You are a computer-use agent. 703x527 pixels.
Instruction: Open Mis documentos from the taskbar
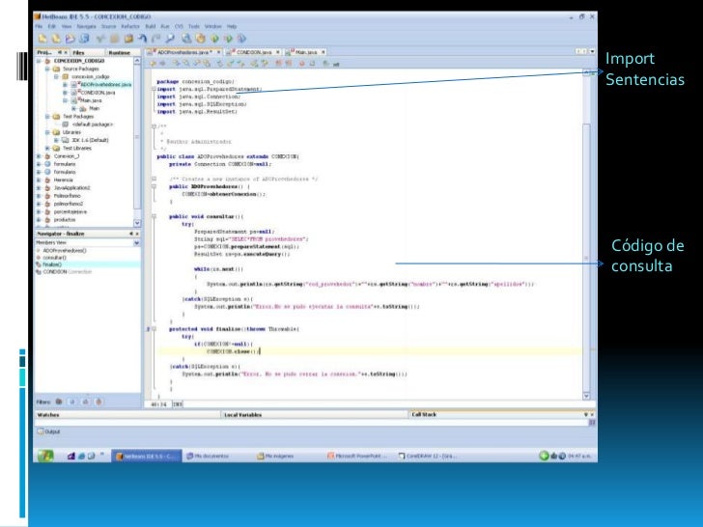(206, 457)
